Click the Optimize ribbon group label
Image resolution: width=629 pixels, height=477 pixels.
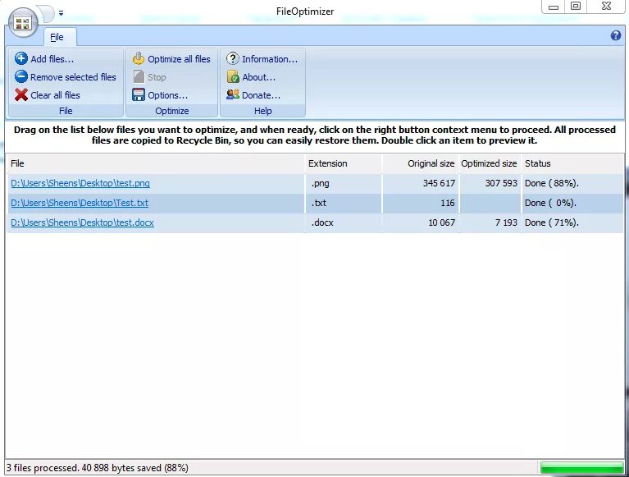point(172,111)
